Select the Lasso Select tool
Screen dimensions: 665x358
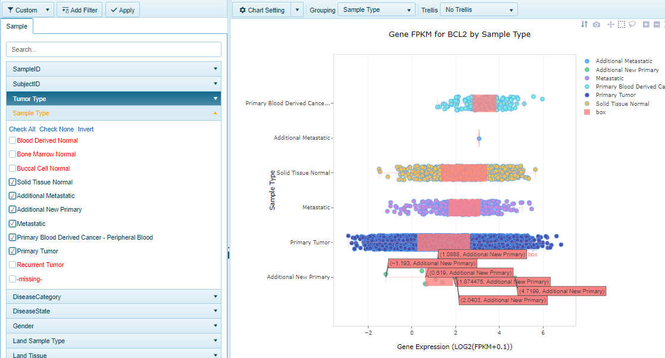tap(632, 24)
